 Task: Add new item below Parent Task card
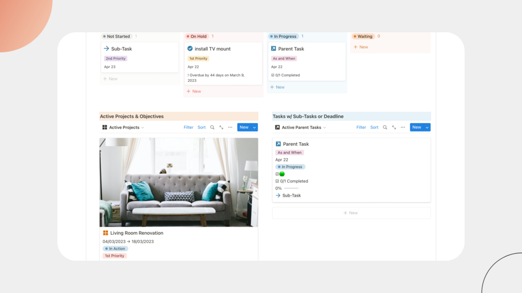coord(351,213)
